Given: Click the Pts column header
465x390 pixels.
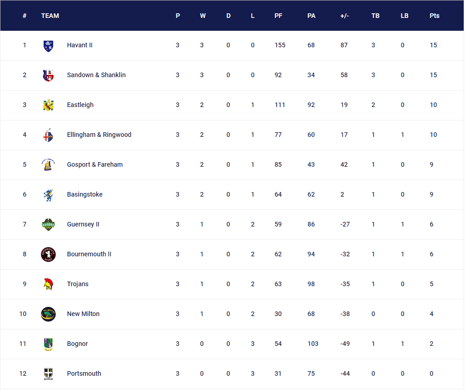Looking at the screenshot, I should coord(434,16).
